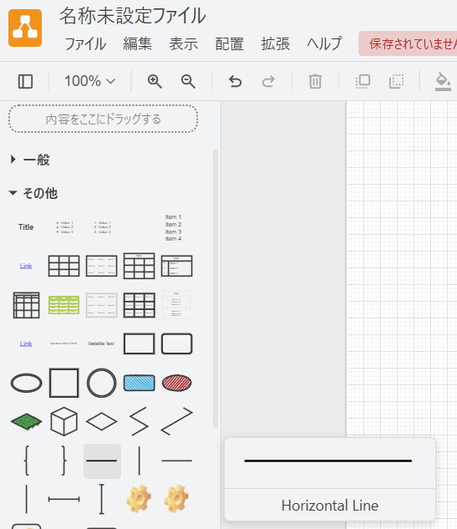457x529 pixels.
Task: Toggle the sidebar panel icon
Action: coord(25,82)
